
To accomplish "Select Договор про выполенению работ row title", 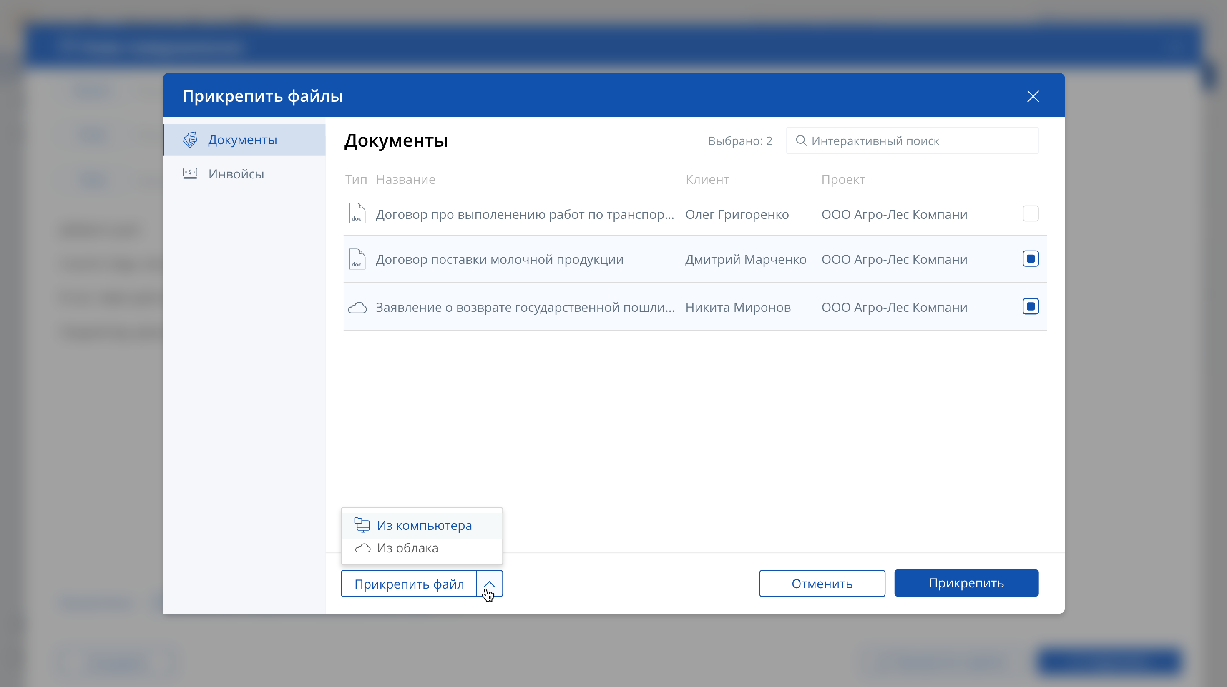I will pyautogui.click(x=525, y=214).
